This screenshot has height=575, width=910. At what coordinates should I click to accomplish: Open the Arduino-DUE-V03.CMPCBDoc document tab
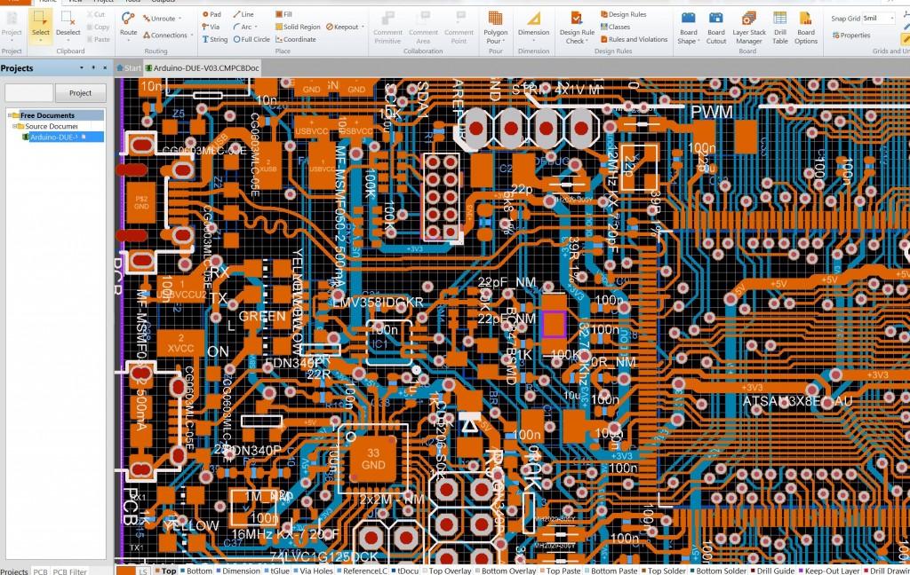pyautogui.click(x=204, y=67)
